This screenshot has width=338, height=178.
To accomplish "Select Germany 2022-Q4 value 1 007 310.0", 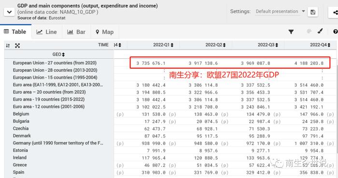I will [309, 144].
